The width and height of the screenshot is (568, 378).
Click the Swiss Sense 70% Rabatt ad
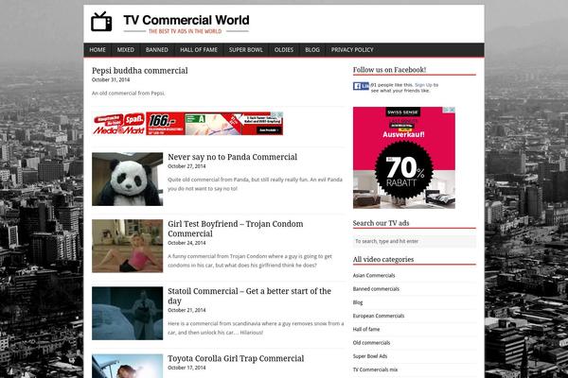pyautogui.click(x=404, y=158)
